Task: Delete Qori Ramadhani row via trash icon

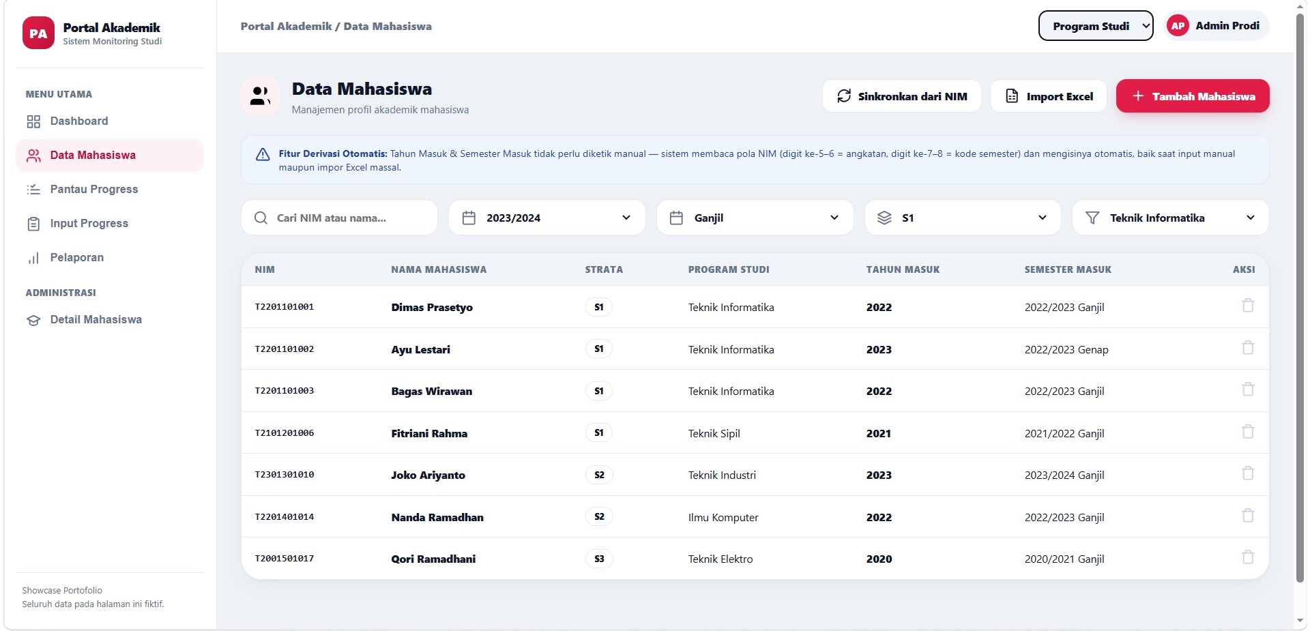Action: pyautogui.click(x=1248, y=557)
